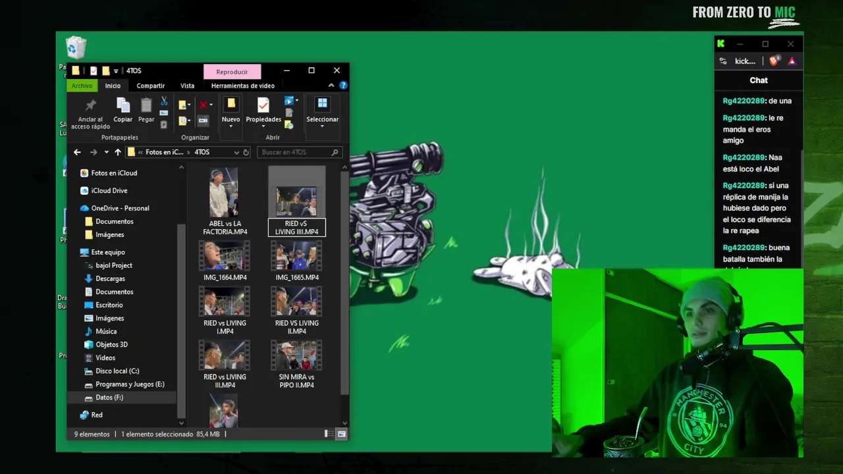843x474 pixels.
Task: Go forward with the right arrow
Action: point(94,152)
